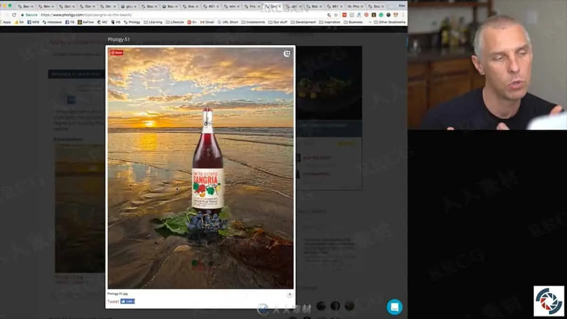Switch to the last browser tab
Screen dimensions: 567x319
click(x=377, y=6)
